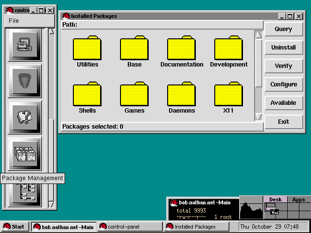The image size is (311, 233).
Task: Click the red hat icon in control-panel title bar
Action: click(10, 10)
